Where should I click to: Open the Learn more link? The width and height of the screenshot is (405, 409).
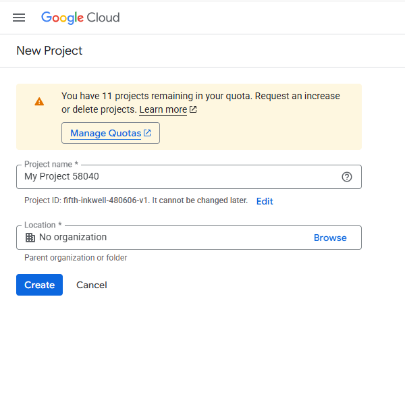163,109
